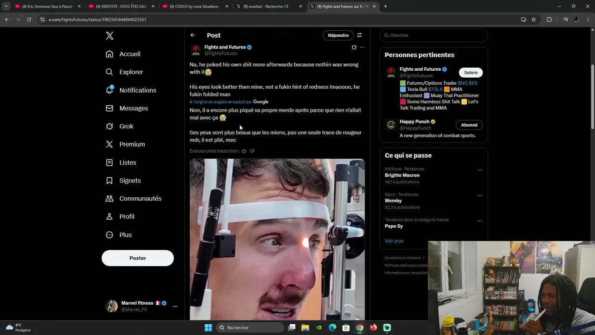Switch to the COUCH by Lena Situations tab
595x335 pixels.
[x=195, y=7]
